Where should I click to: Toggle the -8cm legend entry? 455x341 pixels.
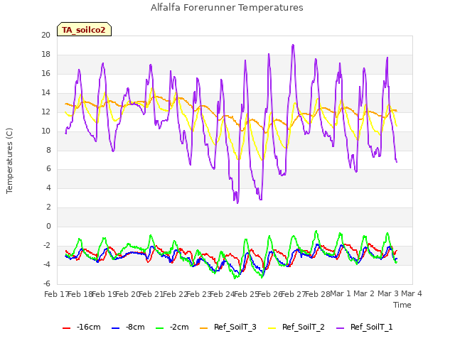[x=128, y=327]
